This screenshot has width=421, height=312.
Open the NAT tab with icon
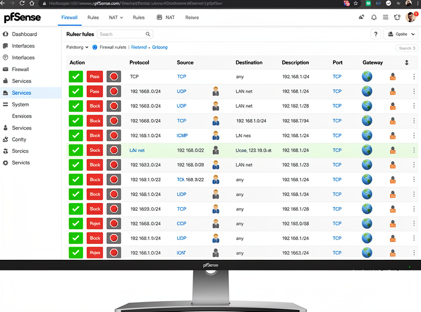click(166, 17)
